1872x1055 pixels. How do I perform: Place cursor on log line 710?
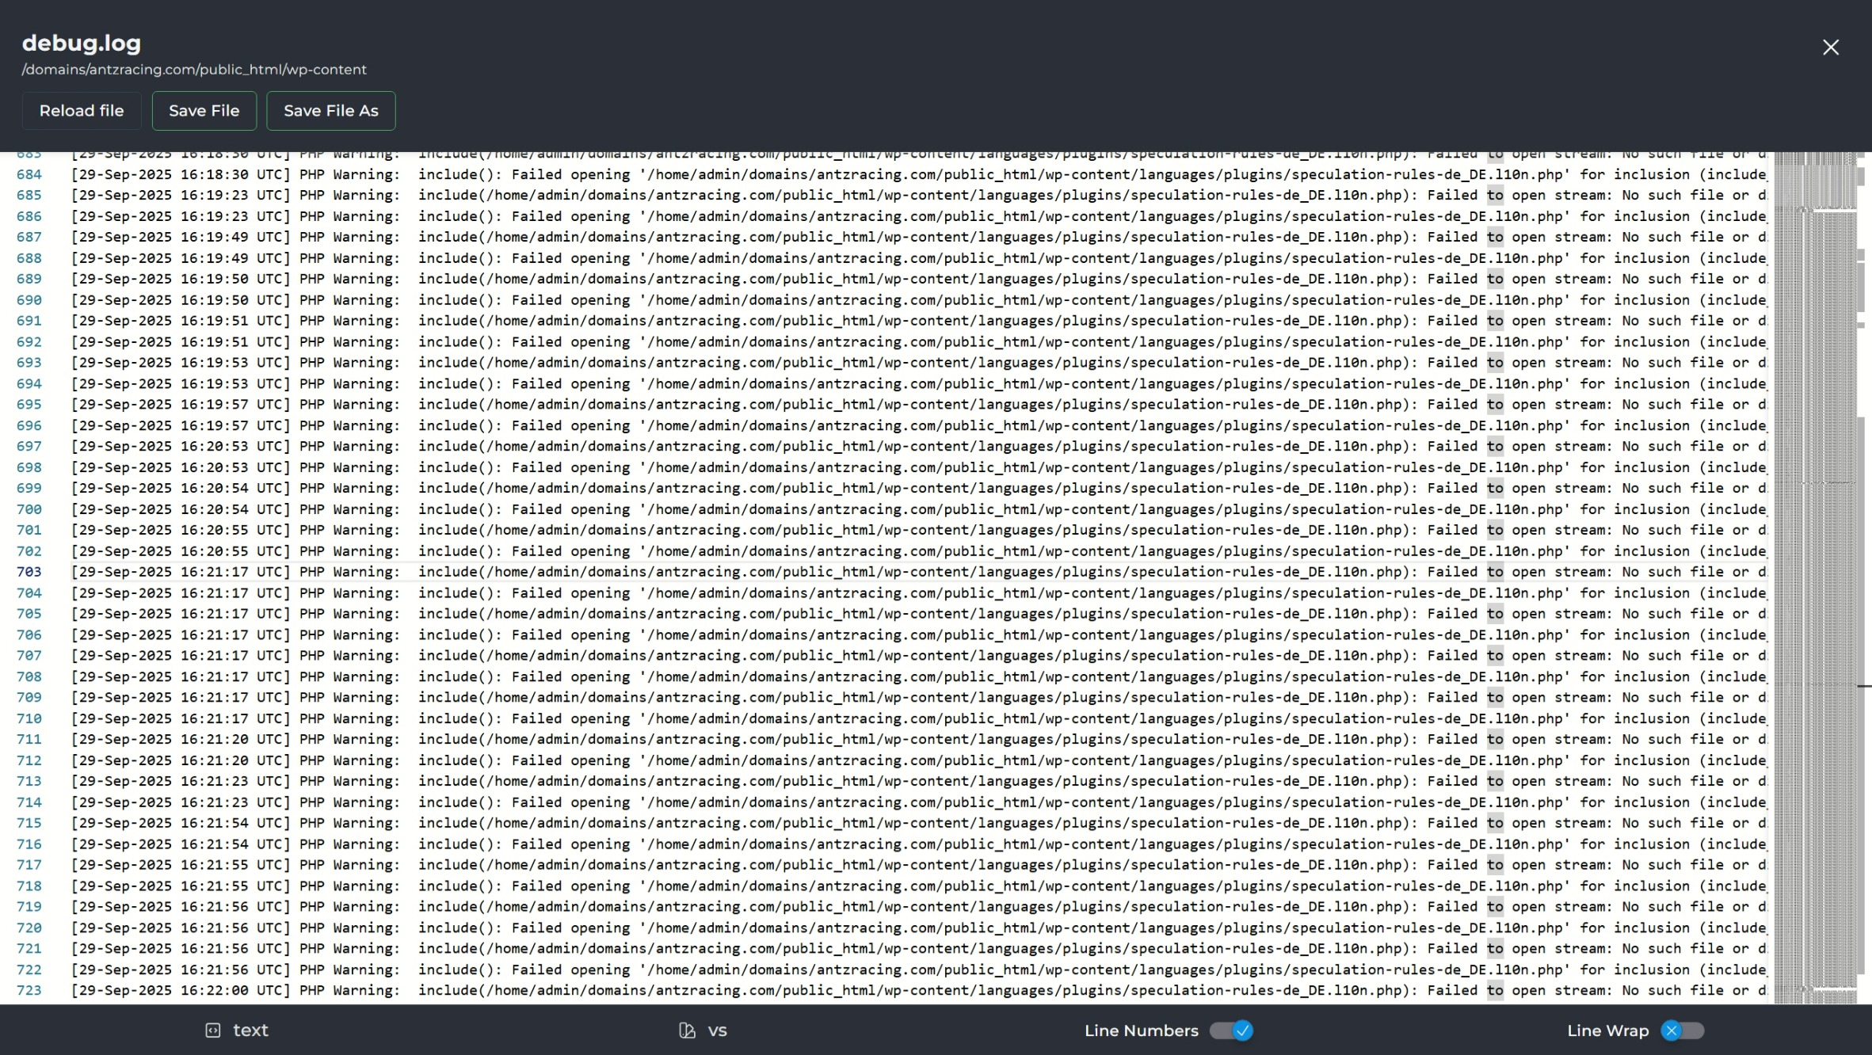[x=919, y=718]
